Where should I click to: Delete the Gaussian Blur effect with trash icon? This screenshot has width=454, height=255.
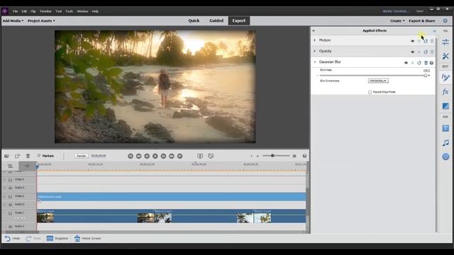pos(426,63)
